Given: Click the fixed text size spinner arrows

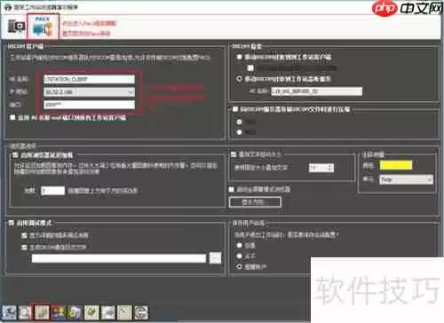Looking at the screenshot, I should pos(330,168).
